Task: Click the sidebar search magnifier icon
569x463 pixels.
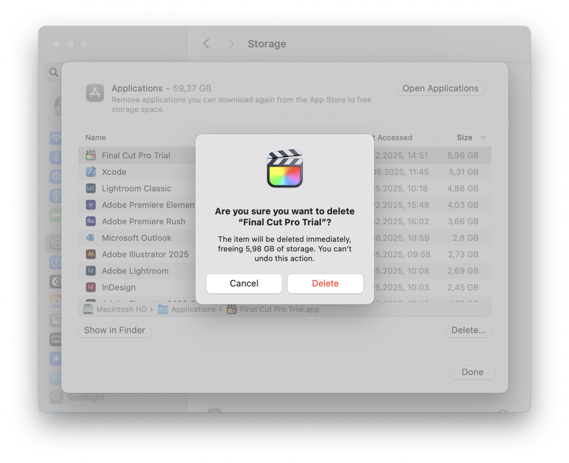Action: 54,72
